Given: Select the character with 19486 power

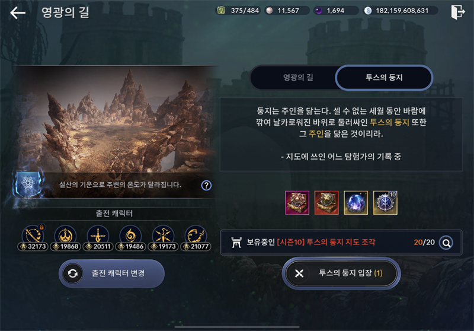Looking at the screenshot, I should 130,238.
